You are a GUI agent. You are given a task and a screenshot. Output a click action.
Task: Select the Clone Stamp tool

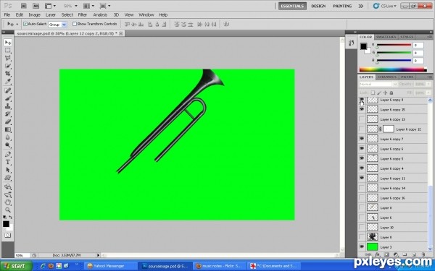[8, 106]
